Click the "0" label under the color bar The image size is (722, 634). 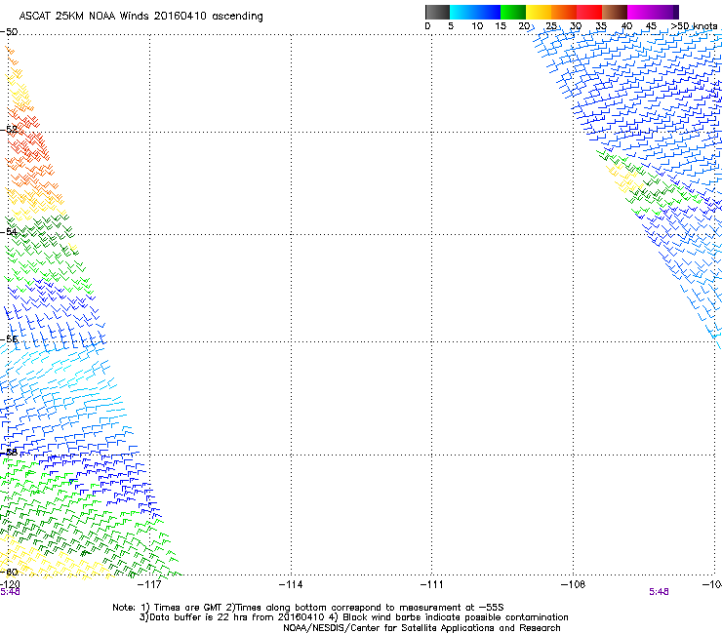click(x=427, y=26)
